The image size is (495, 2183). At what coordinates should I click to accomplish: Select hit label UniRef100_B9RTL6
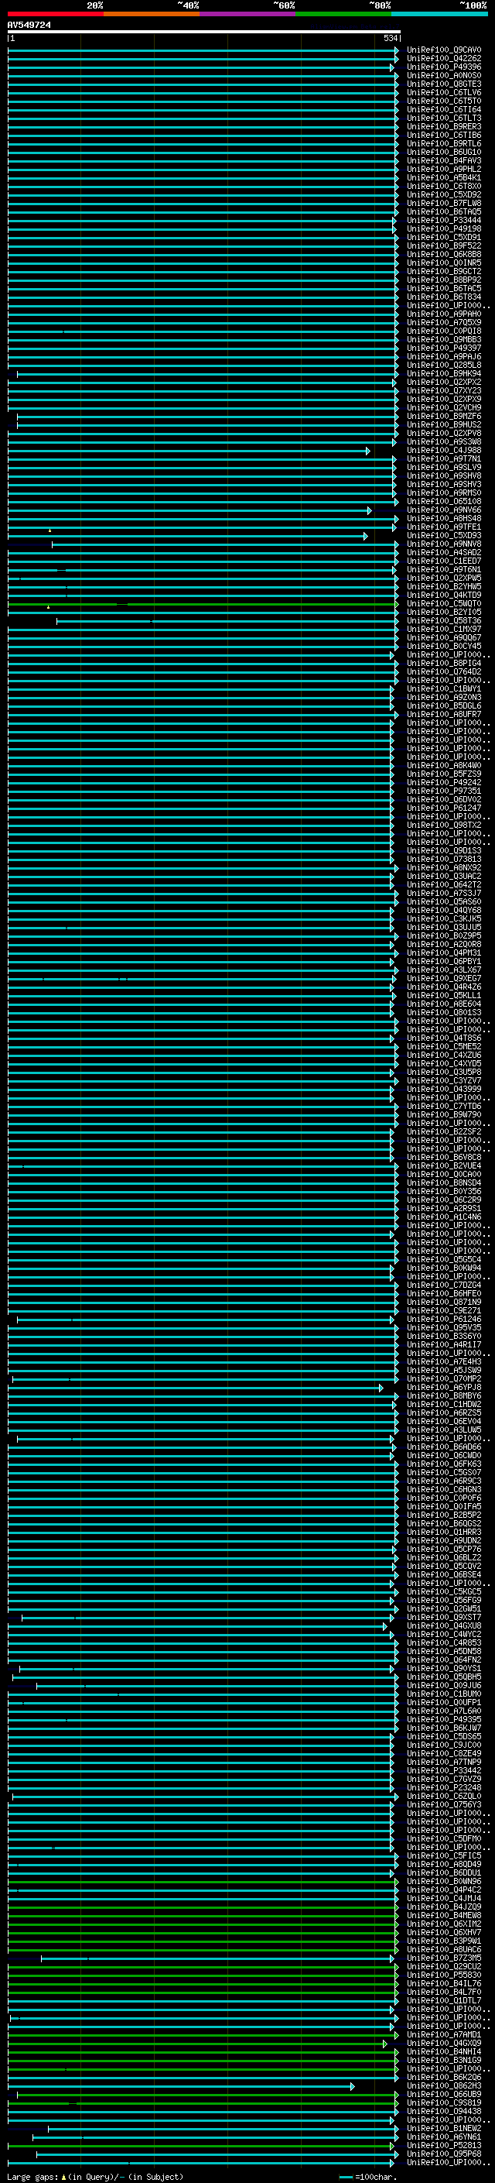pyautogui.click(x=444, y=143)
